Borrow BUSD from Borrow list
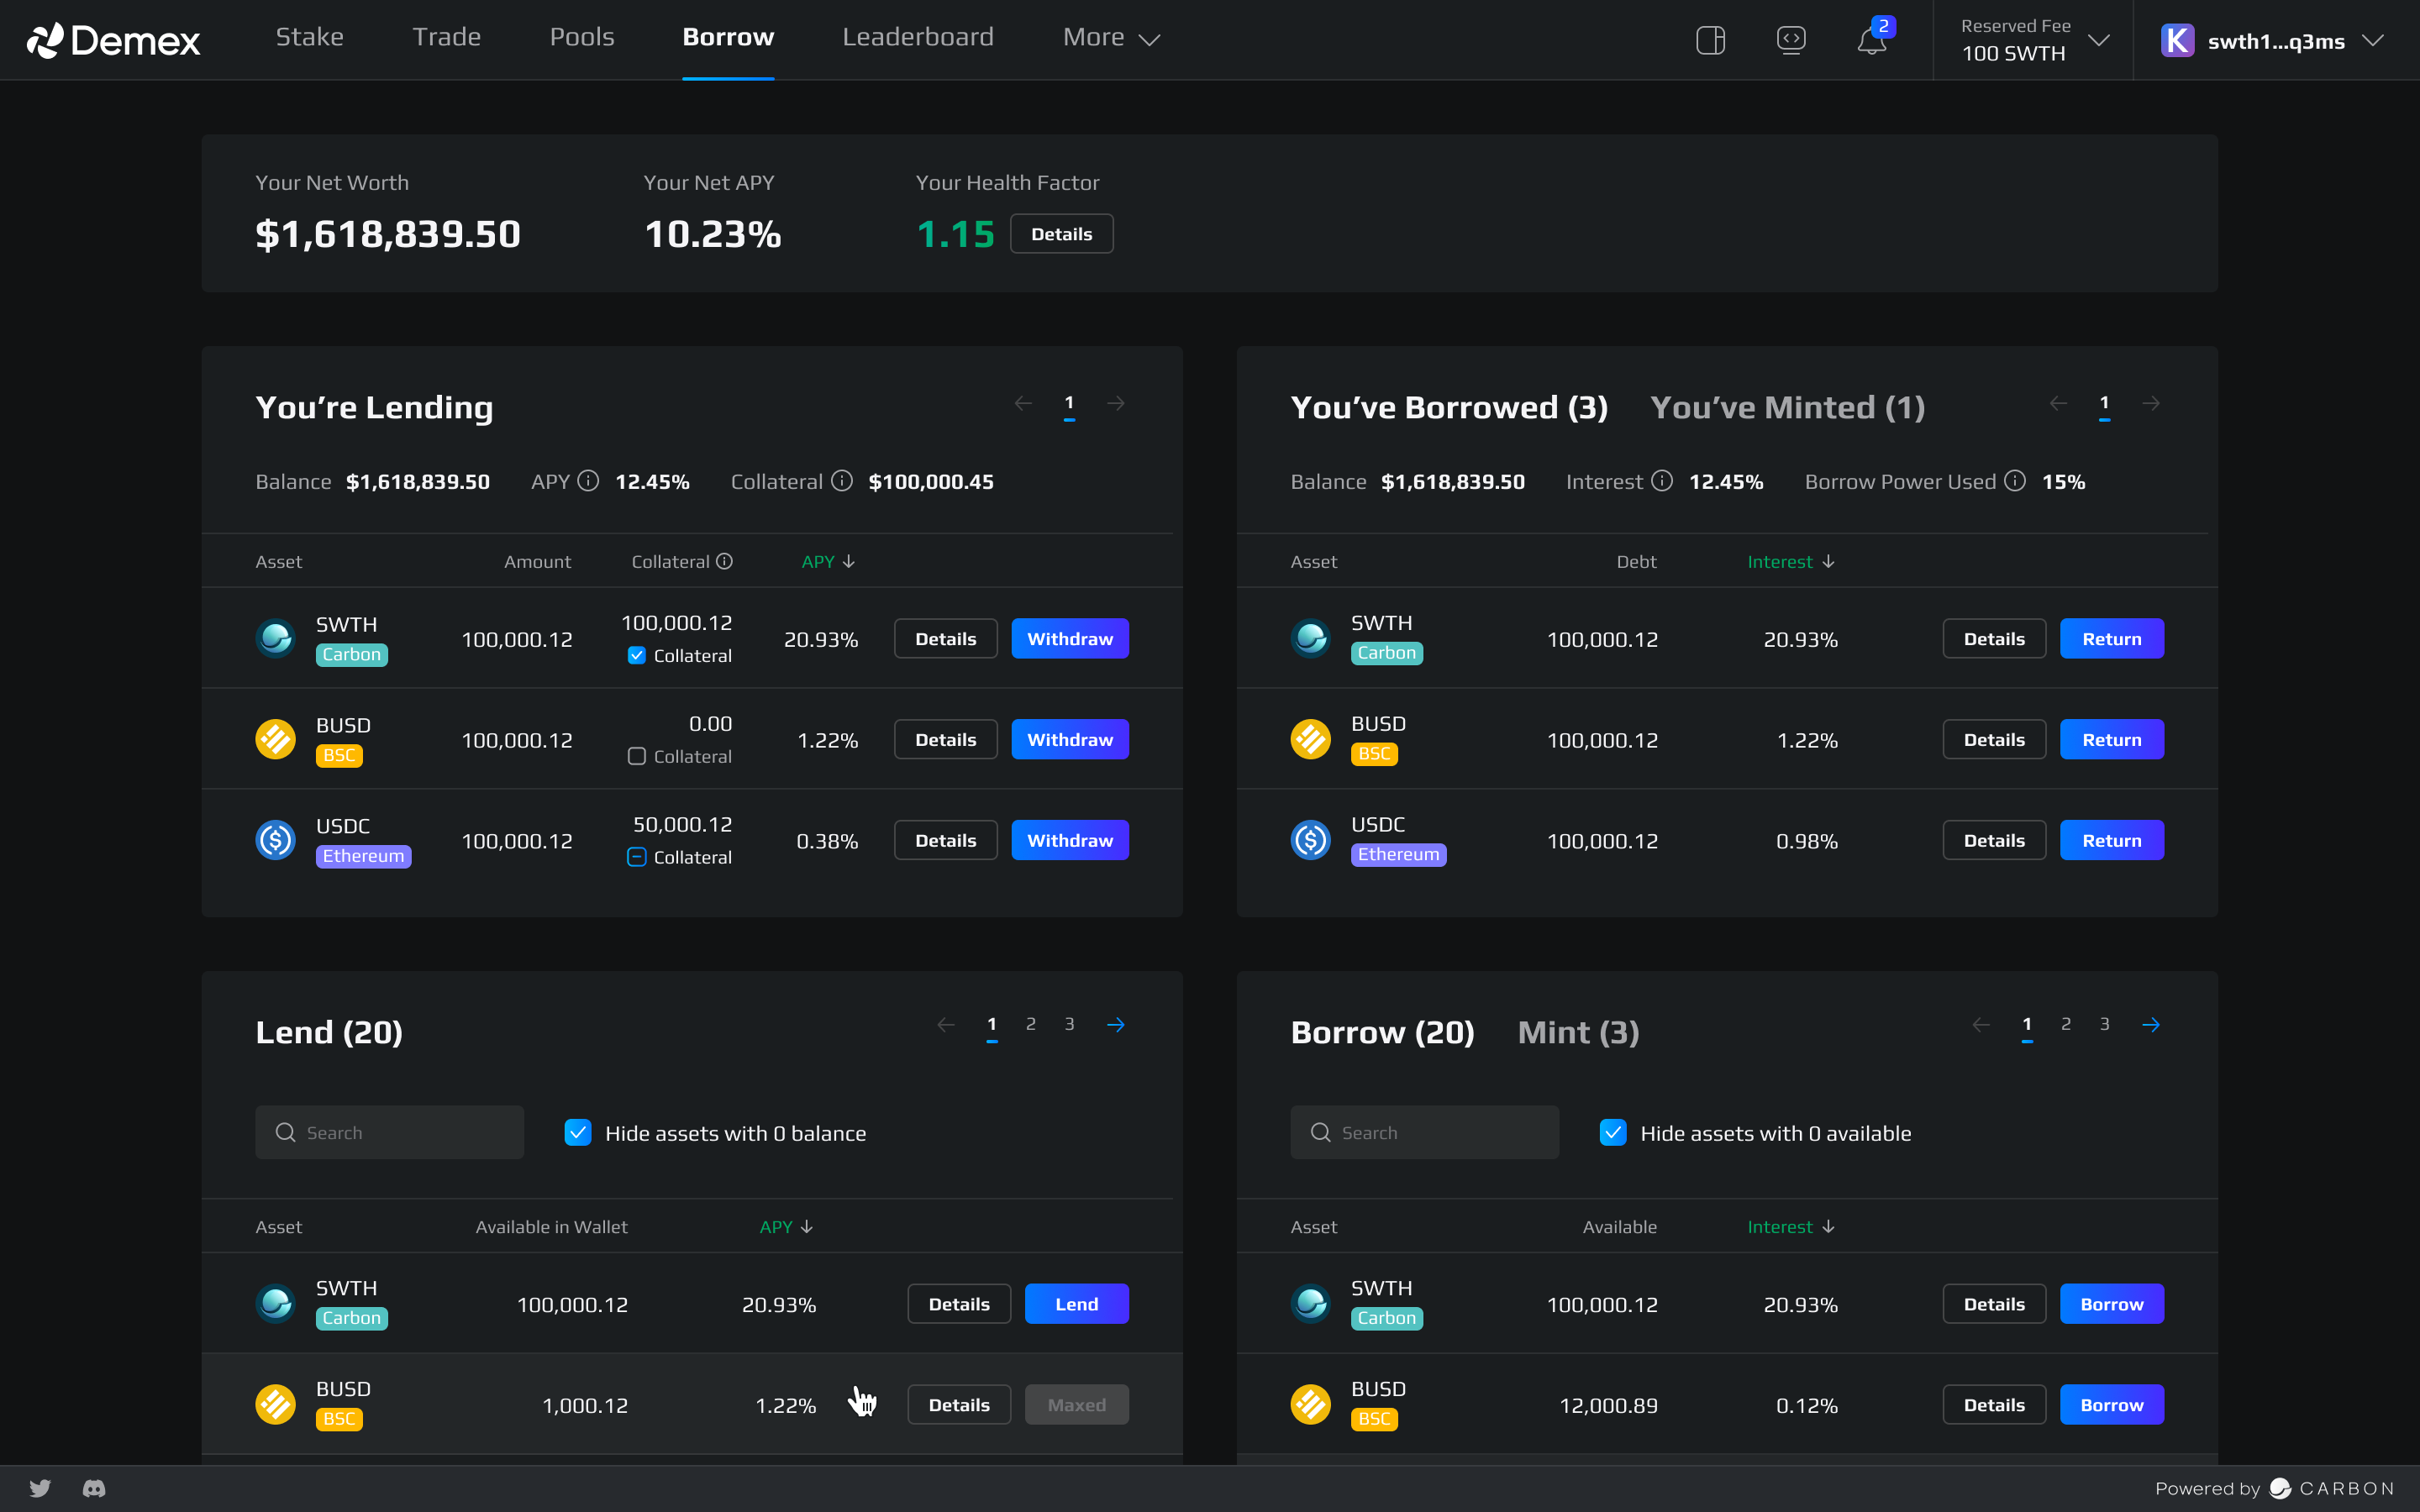The image size is (2420, 1512). 2111,1404
